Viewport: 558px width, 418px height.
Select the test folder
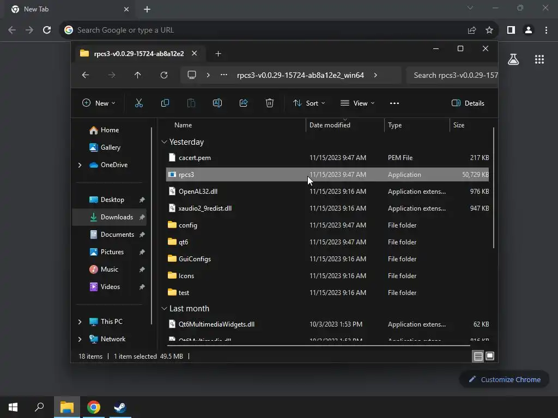[x=327, y=293]
